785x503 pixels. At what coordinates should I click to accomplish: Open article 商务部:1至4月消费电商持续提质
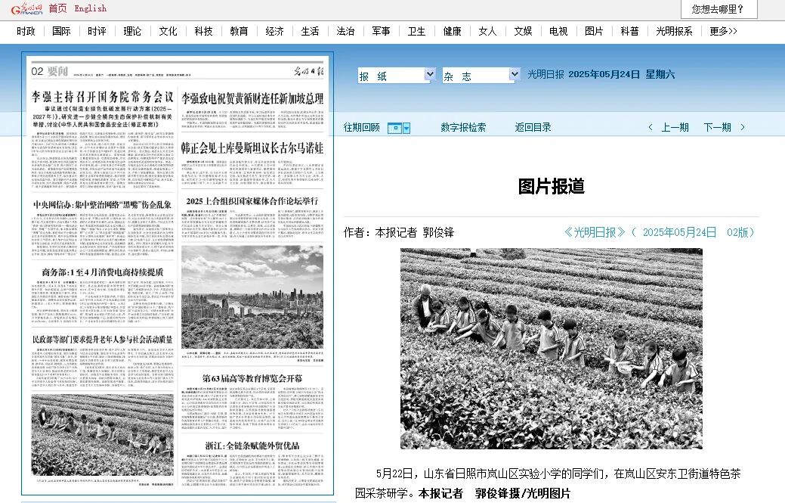(x=102, y=272)
